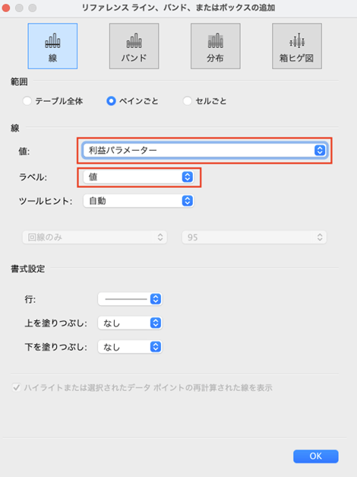Select the 線 (Line) reference type icon
This screenshot has height=477, width=357.
(52, 46)
